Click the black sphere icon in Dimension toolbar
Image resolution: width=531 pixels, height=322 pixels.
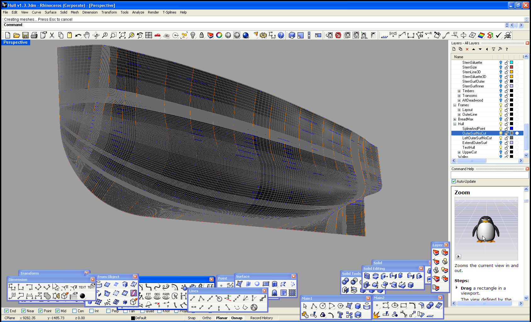click(x=82, y=296)
